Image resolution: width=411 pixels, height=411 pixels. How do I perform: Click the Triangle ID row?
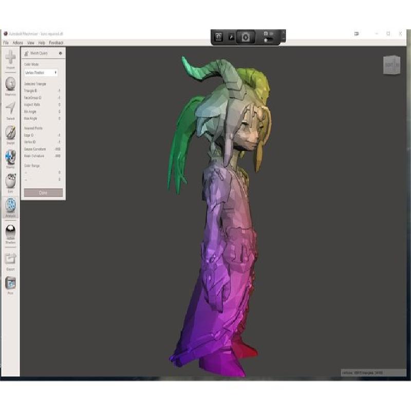point(43,91)
